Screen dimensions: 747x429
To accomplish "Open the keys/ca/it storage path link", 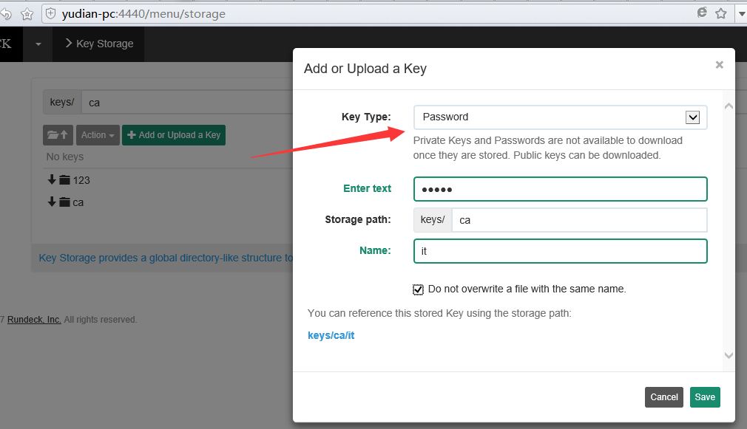I will tap(331, 335).
